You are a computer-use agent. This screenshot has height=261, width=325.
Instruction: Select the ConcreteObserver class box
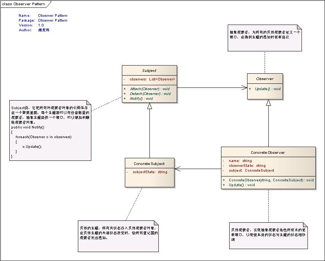pyautogui.click(x=268, y=153)
